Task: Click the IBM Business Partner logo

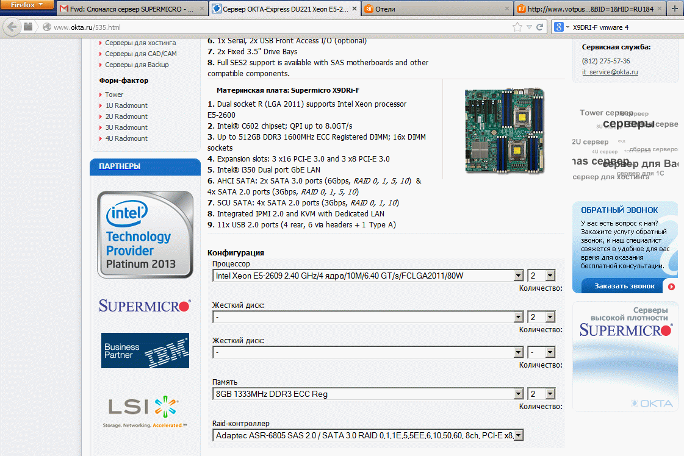Action: click(x=145, y=351)
